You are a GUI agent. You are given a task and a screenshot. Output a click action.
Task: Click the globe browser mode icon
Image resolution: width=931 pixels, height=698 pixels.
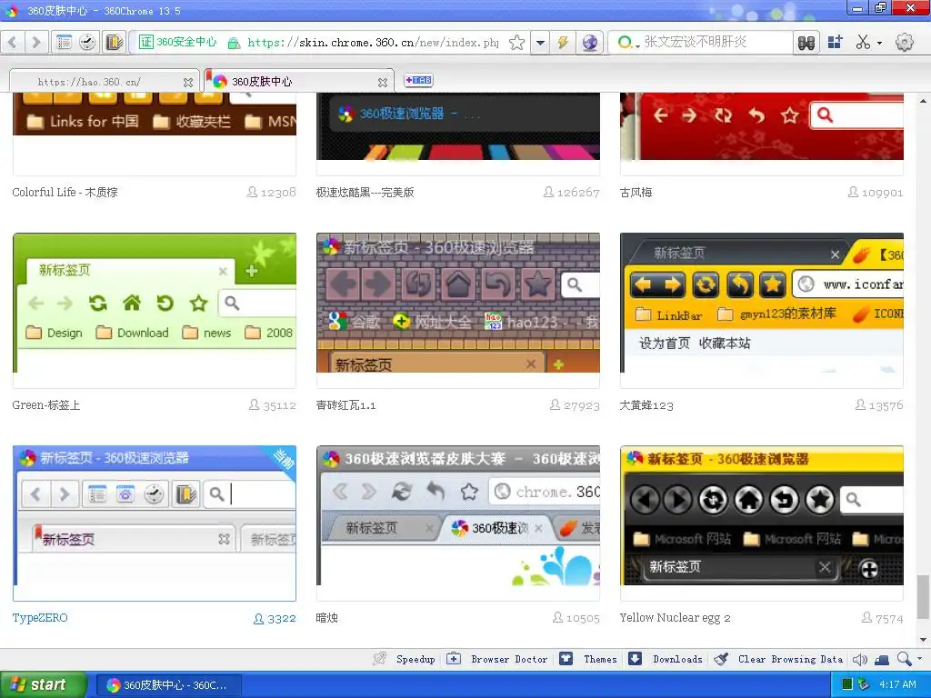(589, 42)
